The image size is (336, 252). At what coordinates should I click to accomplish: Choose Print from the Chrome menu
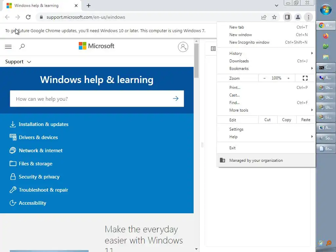tap(266, 87)
